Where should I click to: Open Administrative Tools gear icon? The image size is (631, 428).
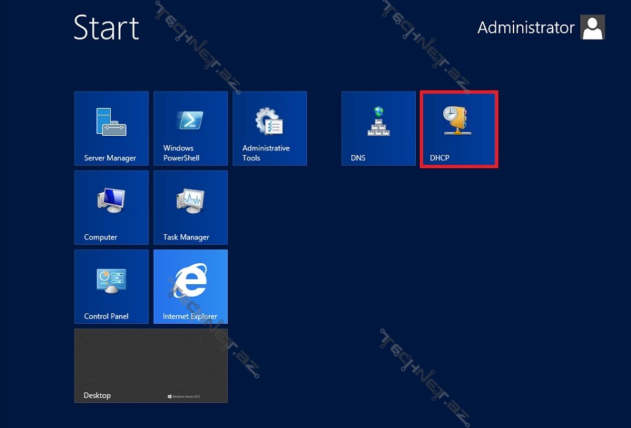point(269,121)
